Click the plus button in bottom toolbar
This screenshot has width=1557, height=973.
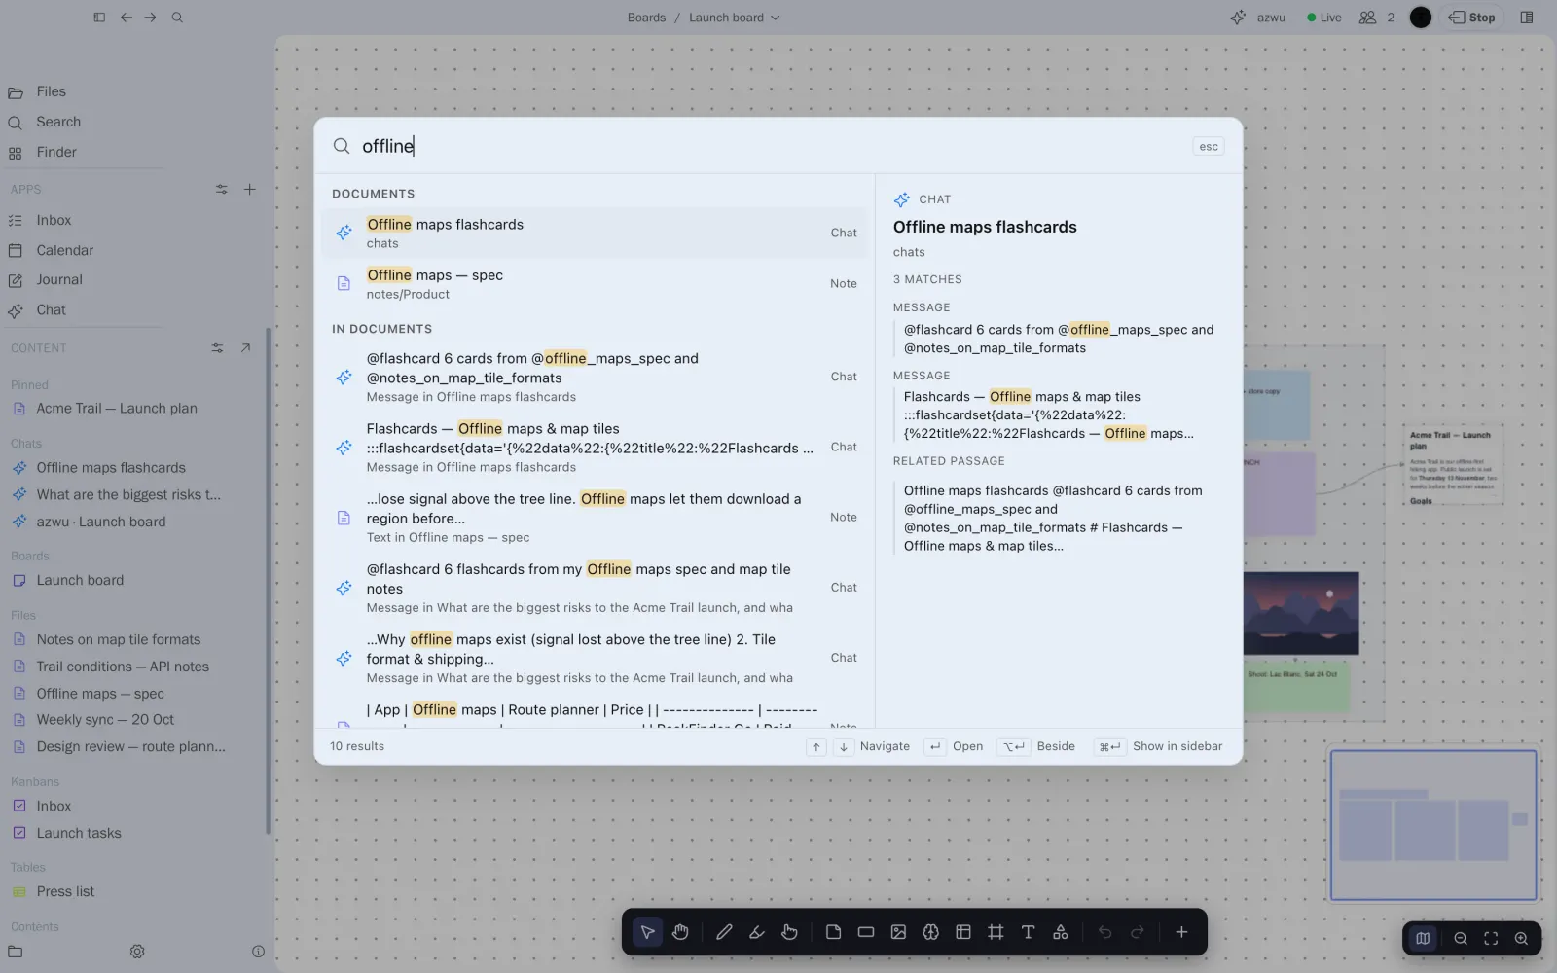1181,932
